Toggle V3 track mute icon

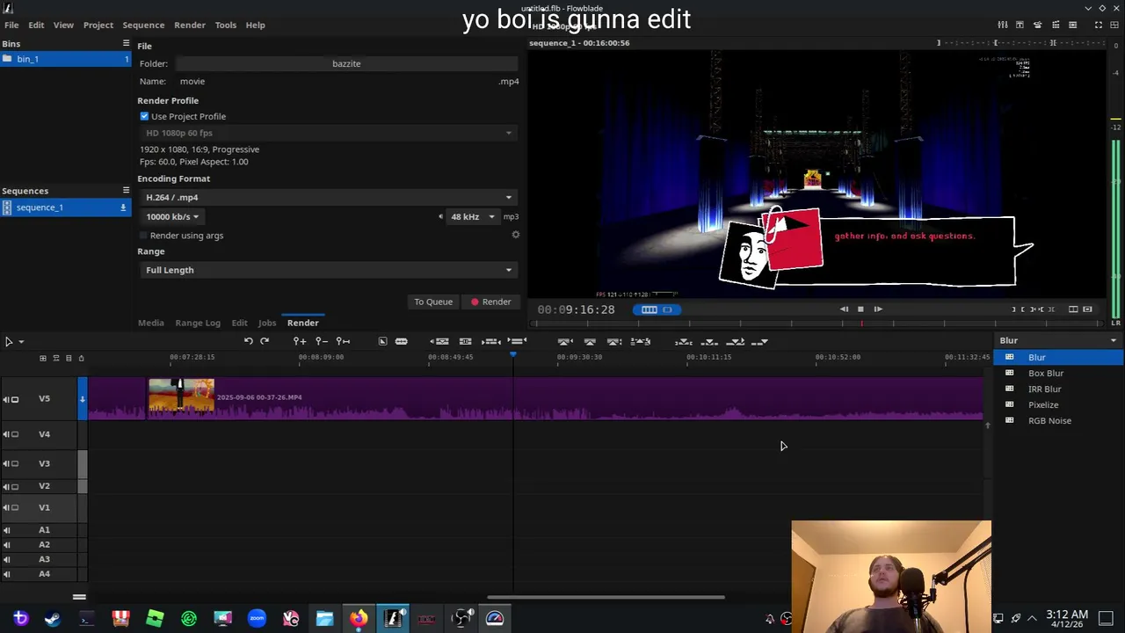(6, 463)
